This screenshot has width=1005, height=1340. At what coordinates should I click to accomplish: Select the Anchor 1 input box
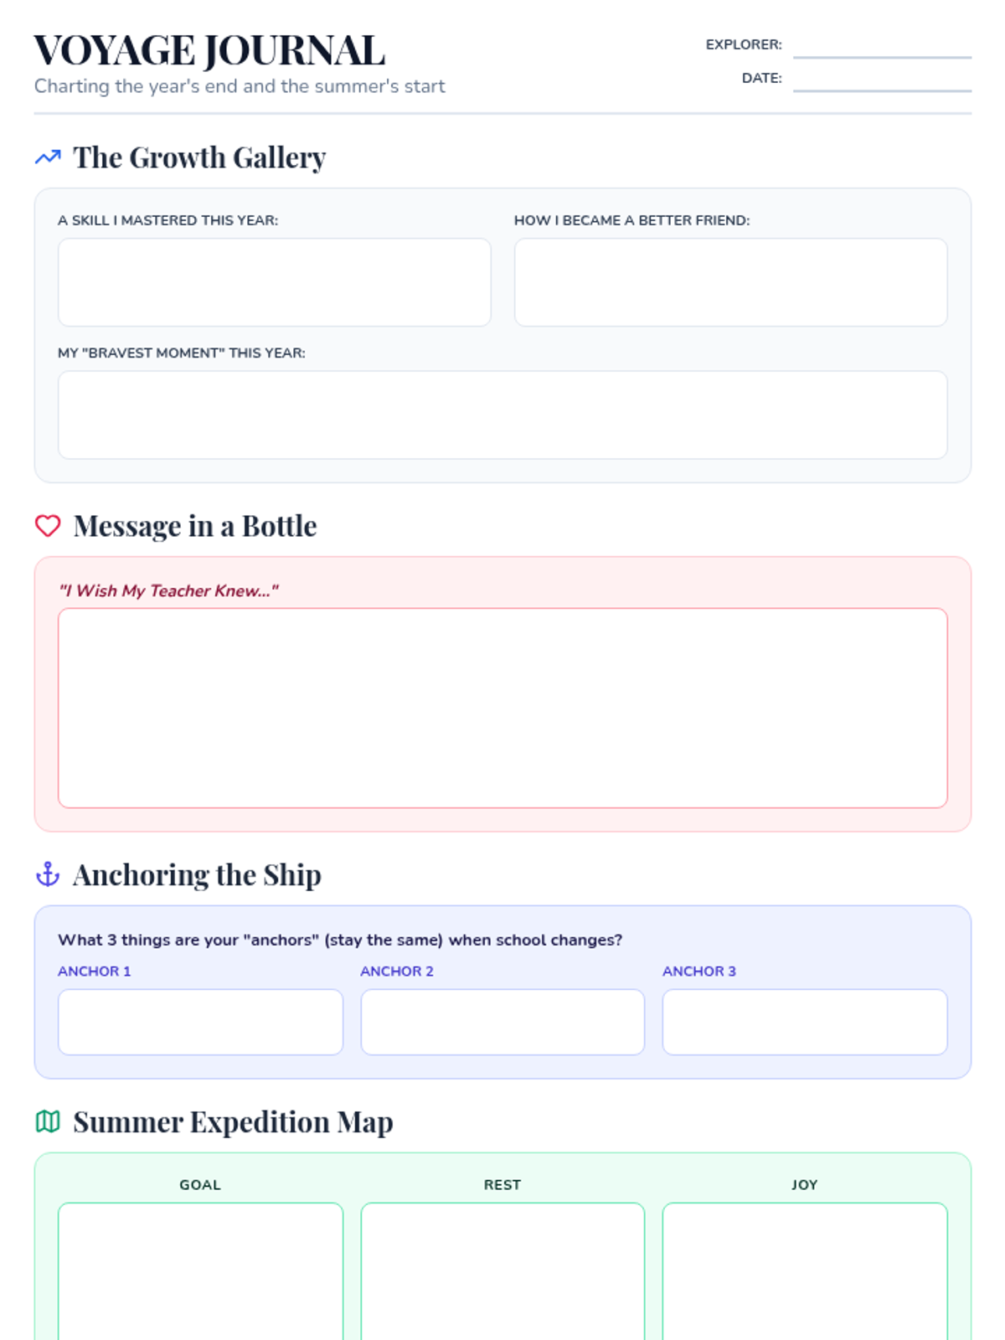click(x=200, y=1022)
